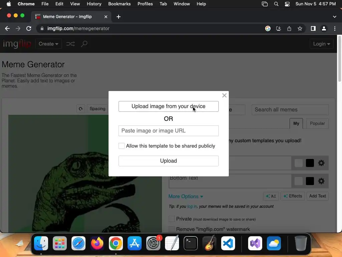Click the address bar URL

(x=78, y=29)
